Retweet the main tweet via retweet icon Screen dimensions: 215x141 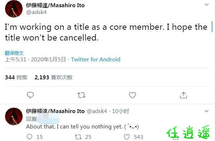[x=81, y=95]
